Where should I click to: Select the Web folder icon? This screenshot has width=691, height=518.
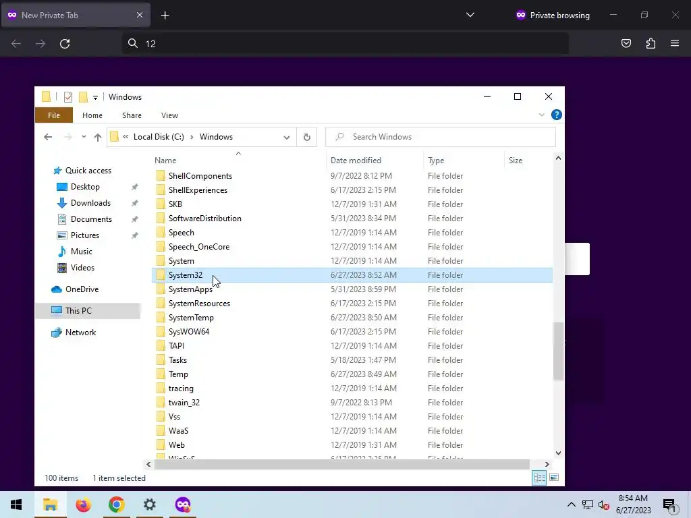[x=161, y=445]
